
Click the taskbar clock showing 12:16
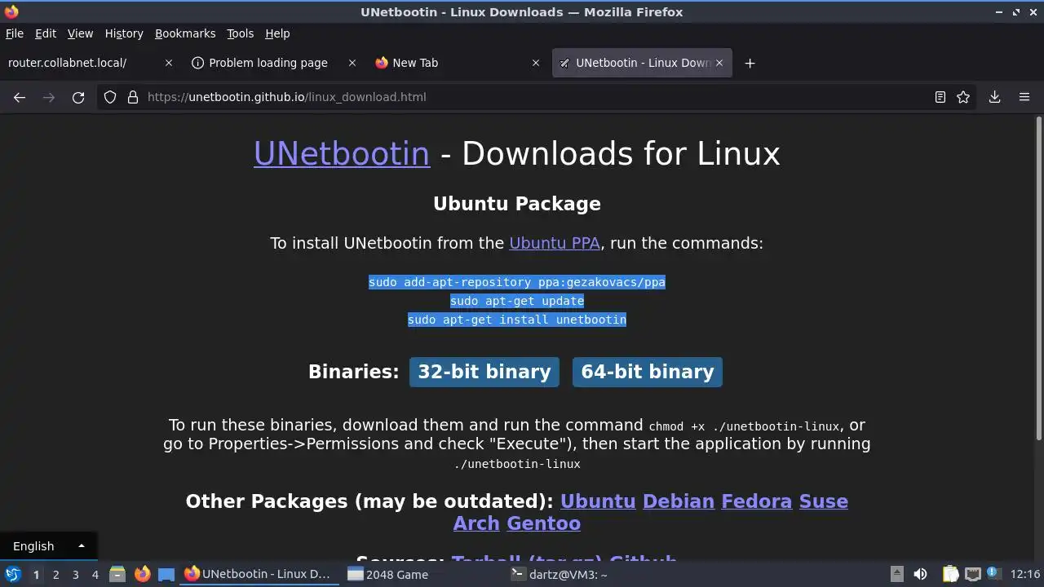pos(1024,574)
